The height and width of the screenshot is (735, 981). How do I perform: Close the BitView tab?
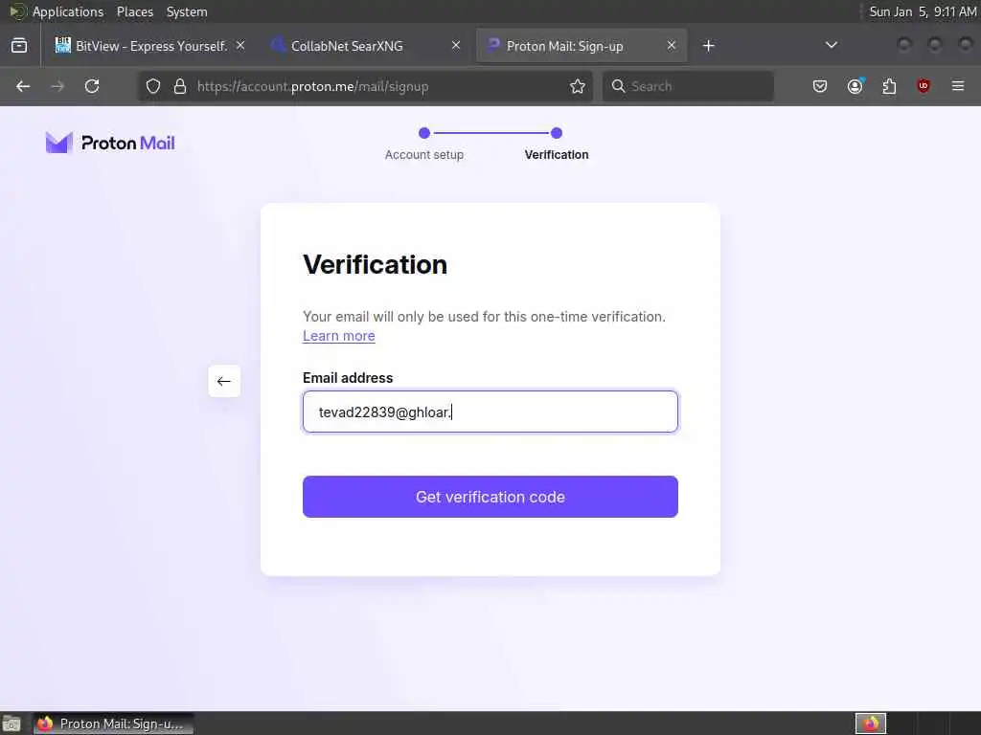(x=240, y=45)
